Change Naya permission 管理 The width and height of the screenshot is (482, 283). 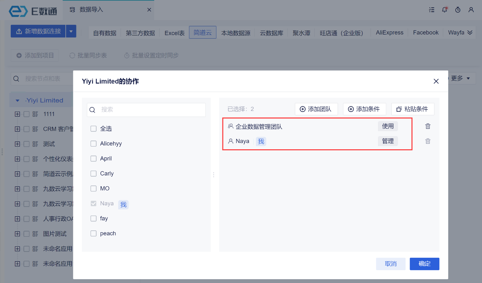(x=388, y=141)
